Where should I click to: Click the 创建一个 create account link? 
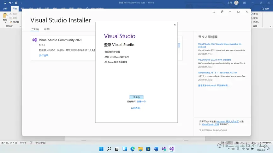[x=141, y=101]
